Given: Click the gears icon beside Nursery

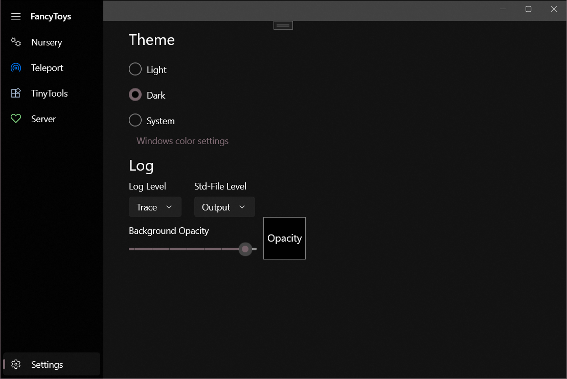Looking at the screenshot, I should [15, 42].
